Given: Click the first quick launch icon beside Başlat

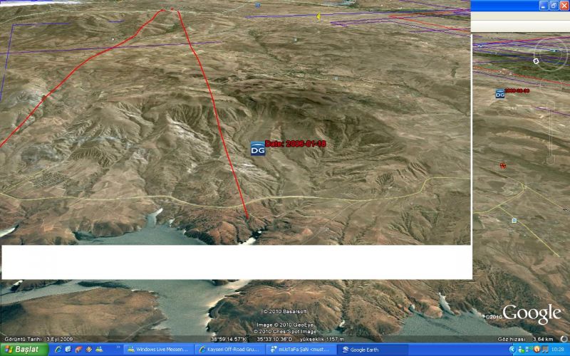Looking at the screenshot, I should (x=57, y=350).
